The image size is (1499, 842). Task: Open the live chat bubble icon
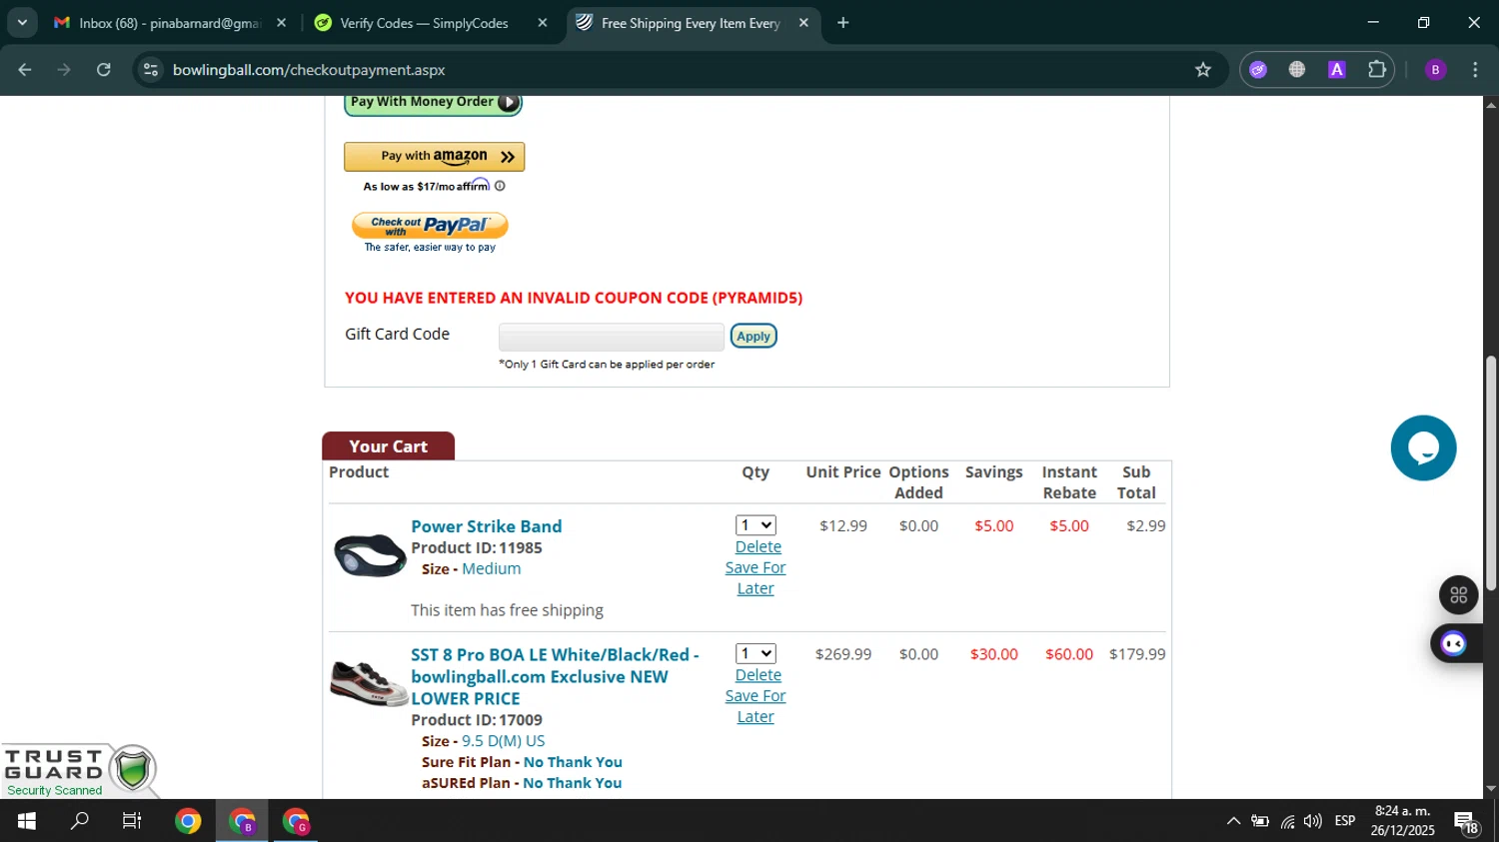1423,448
